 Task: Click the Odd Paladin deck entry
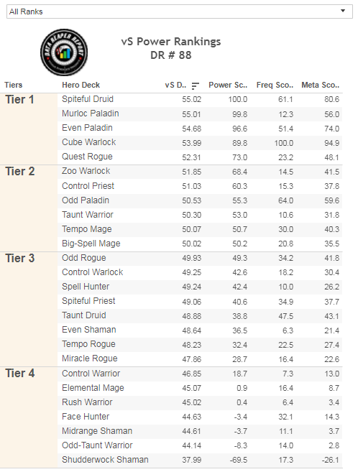[x=86, y=200]
